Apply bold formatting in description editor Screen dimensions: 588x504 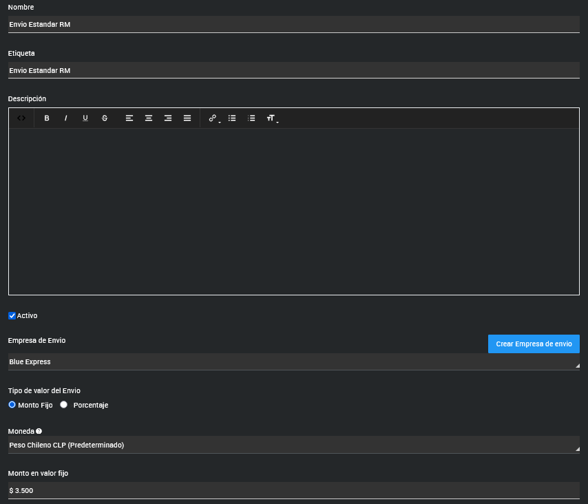[x=47, y=118]
